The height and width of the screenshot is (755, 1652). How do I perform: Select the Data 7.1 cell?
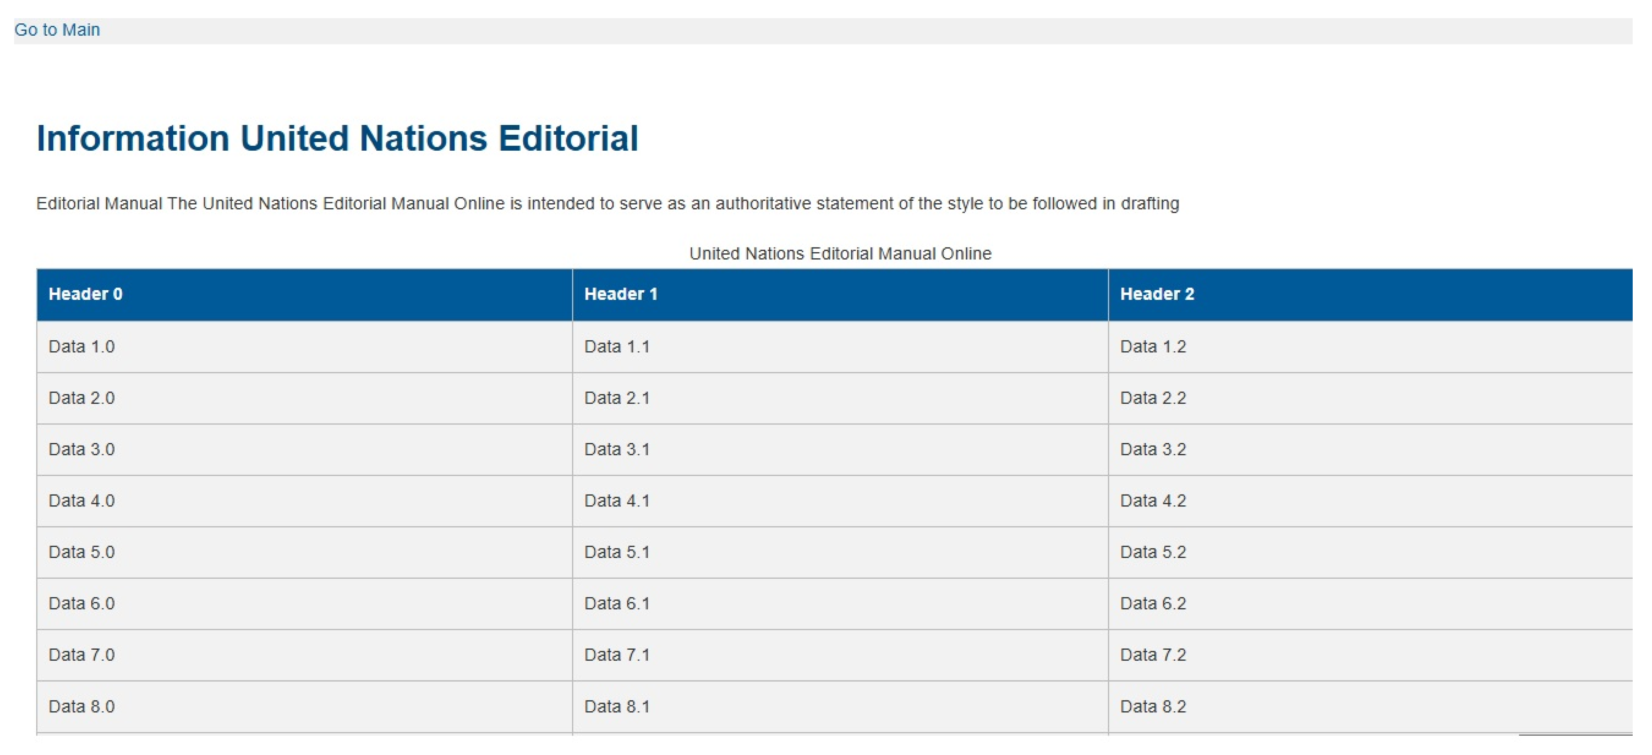coord(841,656)
